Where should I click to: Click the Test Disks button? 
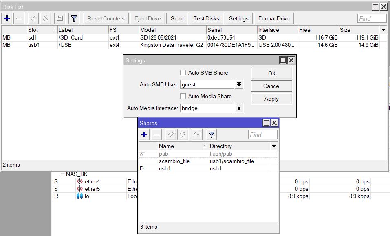point(206,18)
